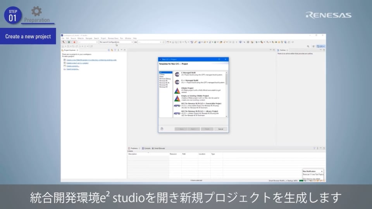Pick GCC for Renesas RL78 Executable Project icon
This screenshot has width=372, height=209.
(x=177, y=105)
